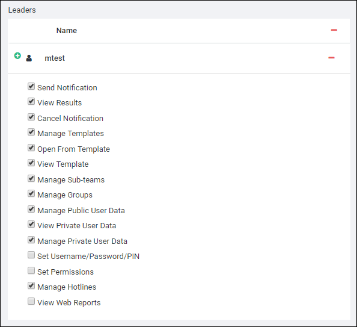Disable Manage Private User Data
Viewport: 357px width, 327px height.
tap(31, 240)
